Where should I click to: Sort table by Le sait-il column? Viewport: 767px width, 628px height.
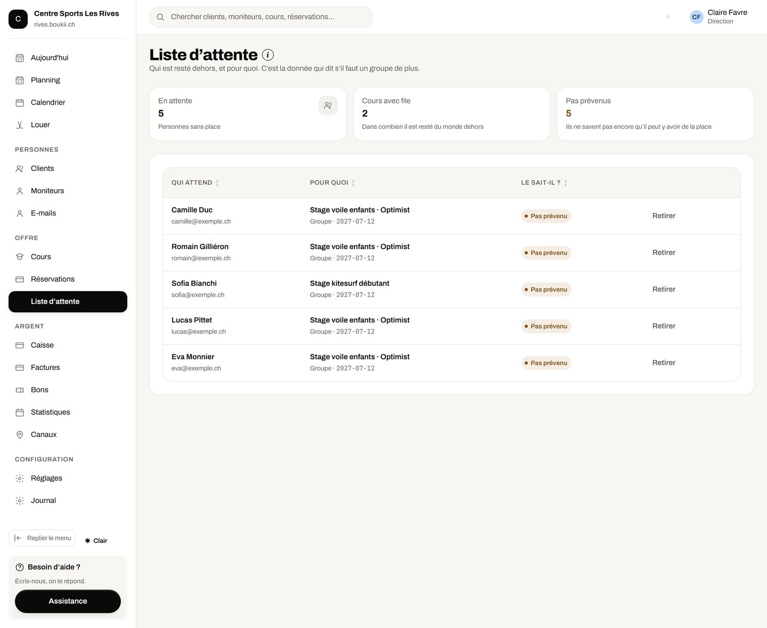click(x=544, y=183)
